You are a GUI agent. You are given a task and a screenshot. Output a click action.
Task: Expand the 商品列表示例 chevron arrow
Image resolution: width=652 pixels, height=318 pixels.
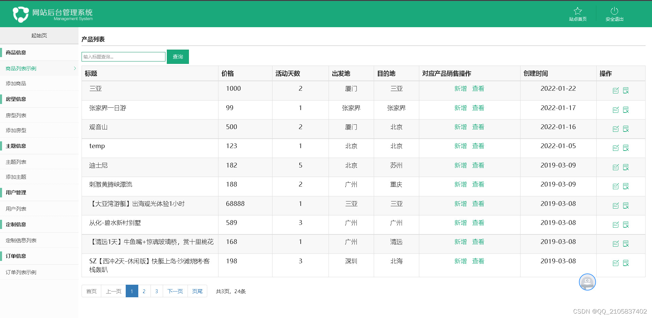point(75,68)
